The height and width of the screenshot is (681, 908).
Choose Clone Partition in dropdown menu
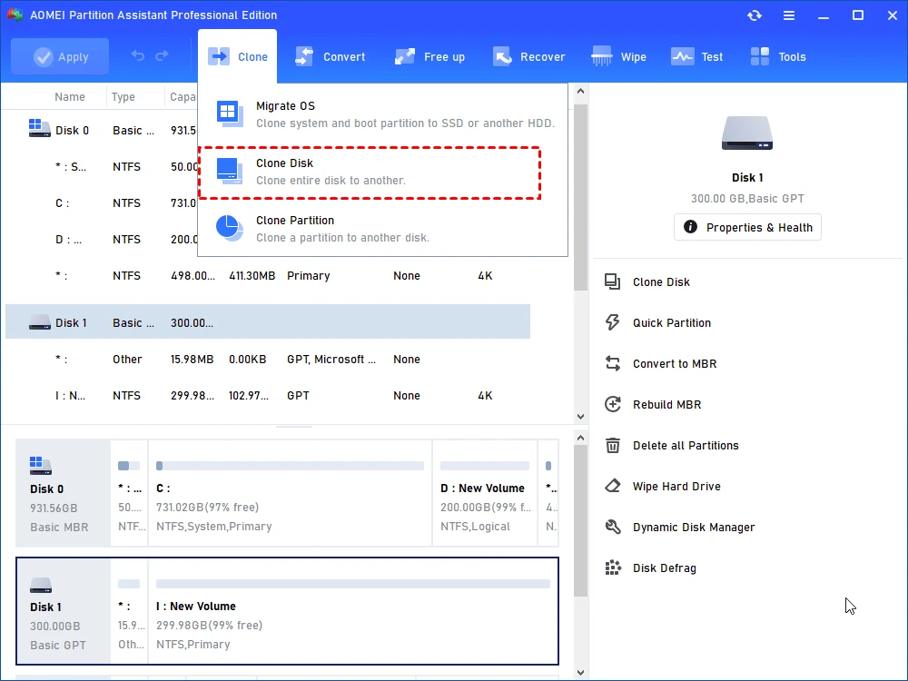coord(383,229)
